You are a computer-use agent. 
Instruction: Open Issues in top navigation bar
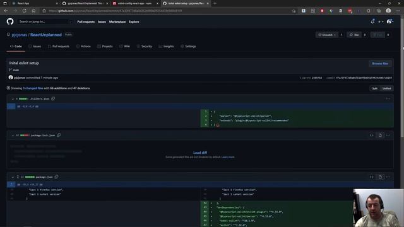pyautogui.click(x=102, y=21)
